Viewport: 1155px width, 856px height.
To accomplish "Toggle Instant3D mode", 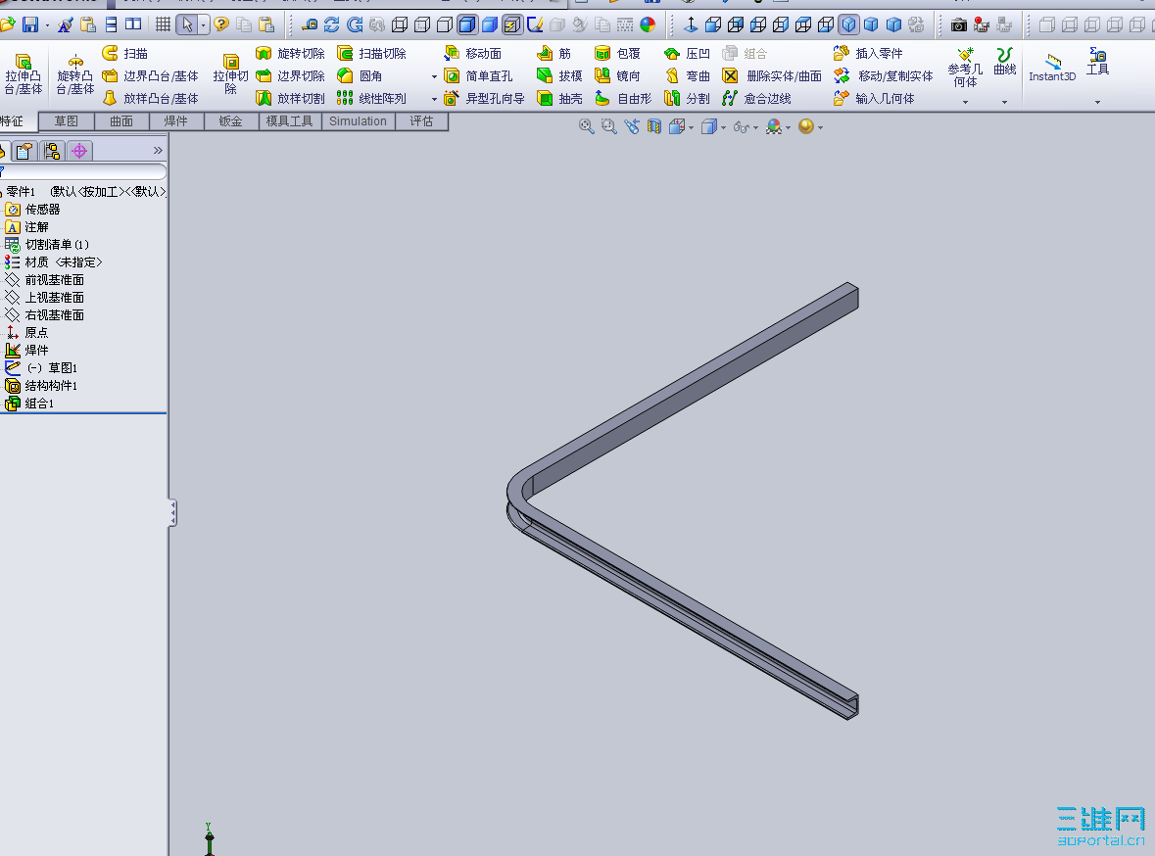I will pos(1052,67).
